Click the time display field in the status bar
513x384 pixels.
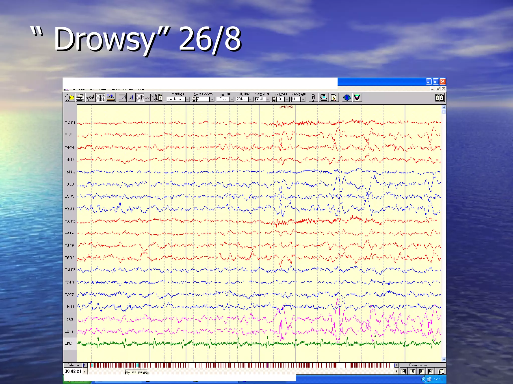73,371
